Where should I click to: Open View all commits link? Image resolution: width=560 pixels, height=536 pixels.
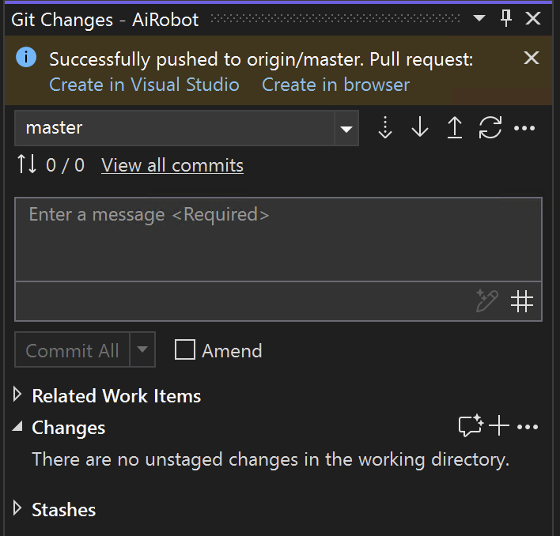(x=172, y=165)
